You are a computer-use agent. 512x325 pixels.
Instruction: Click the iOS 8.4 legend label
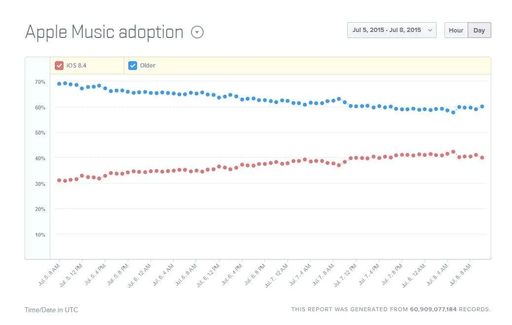click(x=76, y=65)
